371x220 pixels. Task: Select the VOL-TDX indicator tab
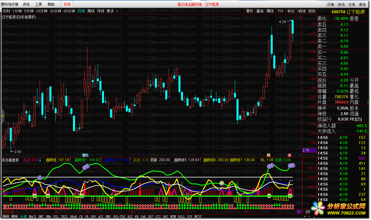[119, 216]
